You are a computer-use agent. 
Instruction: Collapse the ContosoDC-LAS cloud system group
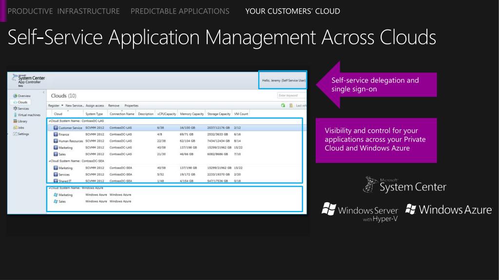point(49,121)
